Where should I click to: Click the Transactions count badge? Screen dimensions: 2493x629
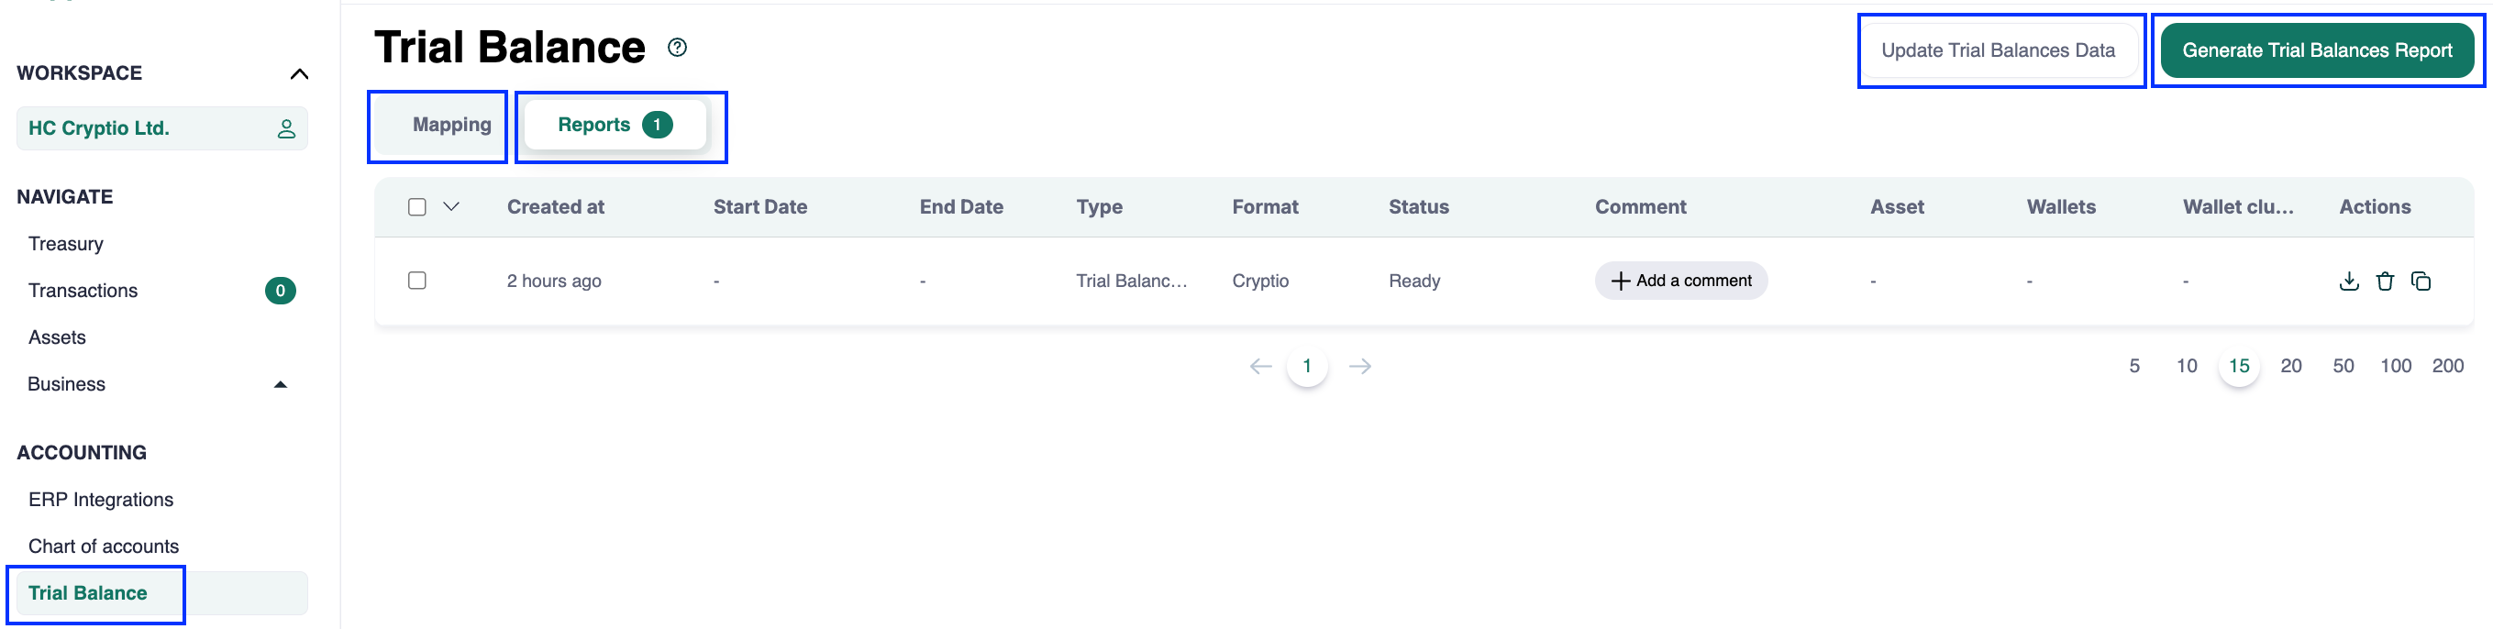tap(280, 292)
